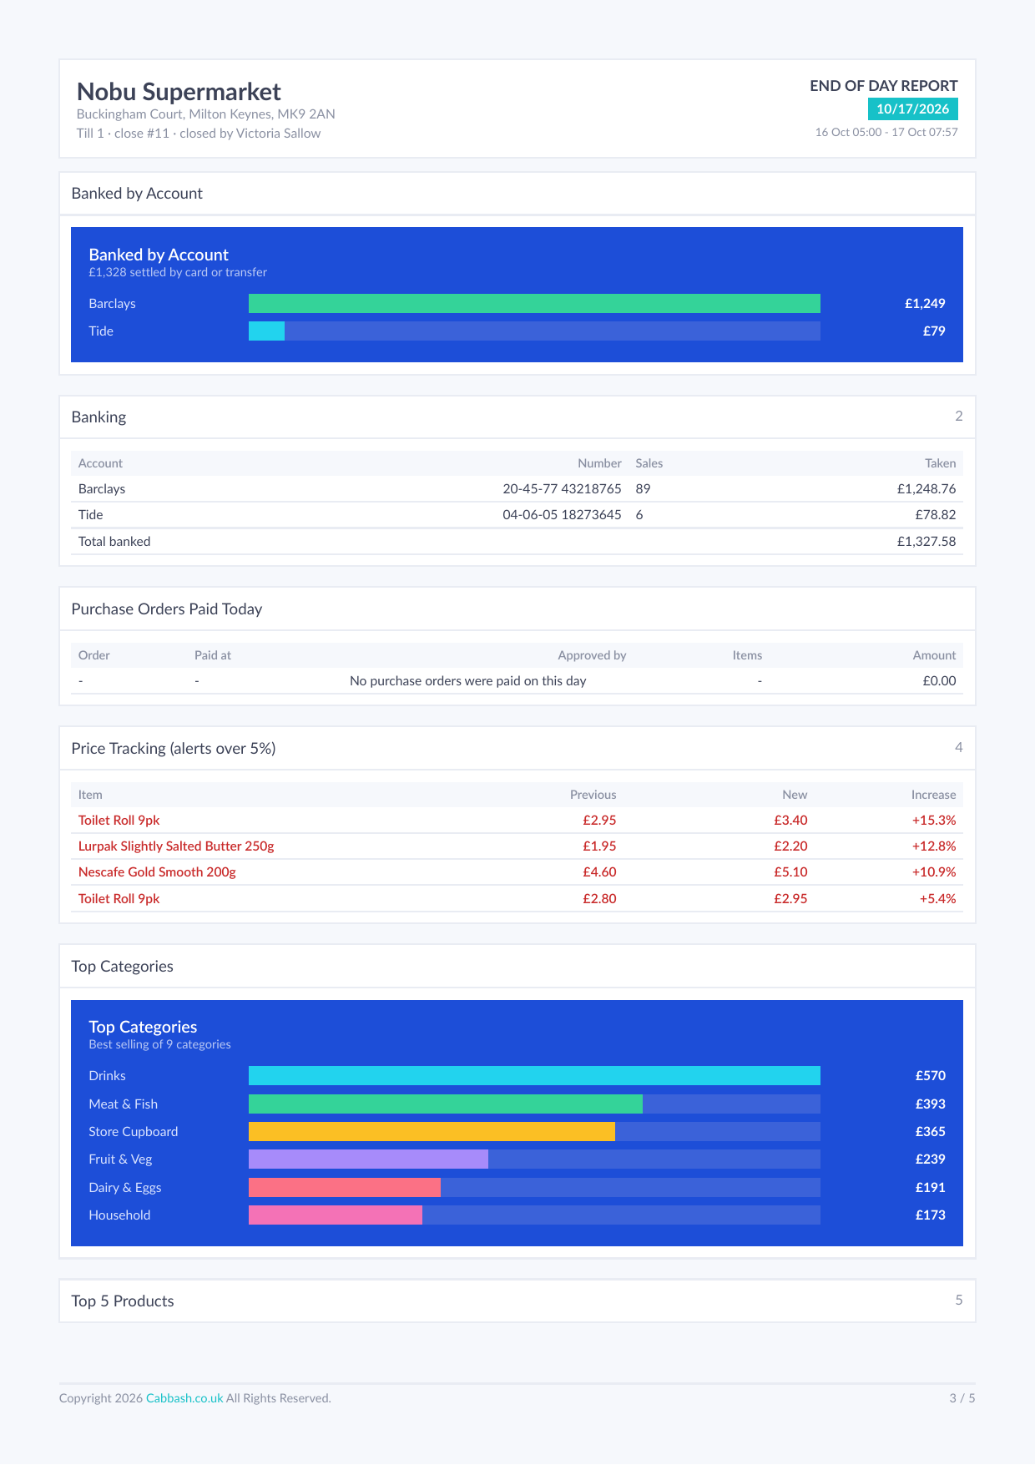
Task: Click the +12.8% increase value
Action: [x=934, y=846]
